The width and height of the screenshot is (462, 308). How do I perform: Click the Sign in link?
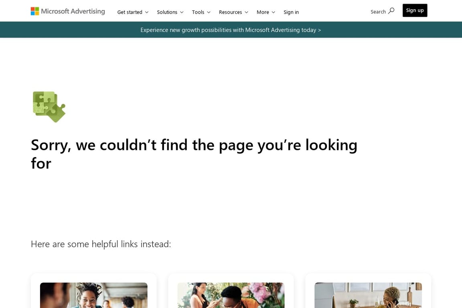pyautogui.click(x=291, y=12)
